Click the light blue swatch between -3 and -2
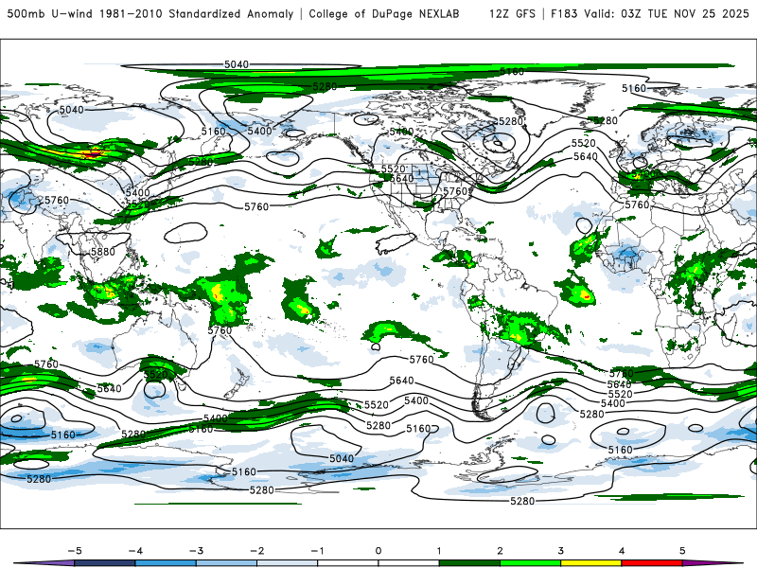757x568 pixels. click(227, 563)
